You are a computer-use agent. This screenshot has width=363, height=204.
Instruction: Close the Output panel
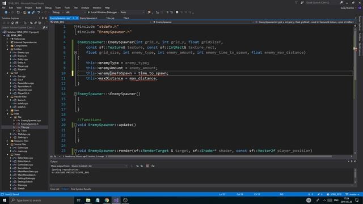coord(355,161)
